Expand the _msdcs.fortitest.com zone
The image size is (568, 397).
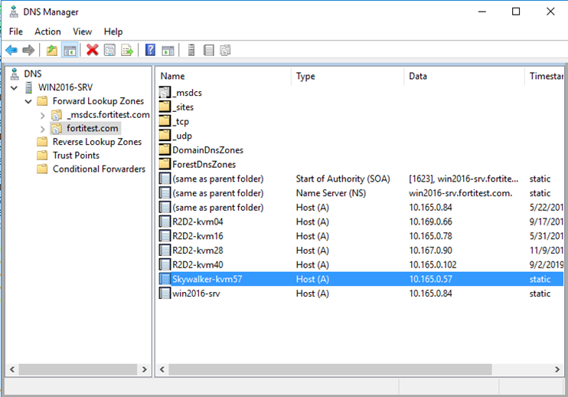(x=43, y=115)
